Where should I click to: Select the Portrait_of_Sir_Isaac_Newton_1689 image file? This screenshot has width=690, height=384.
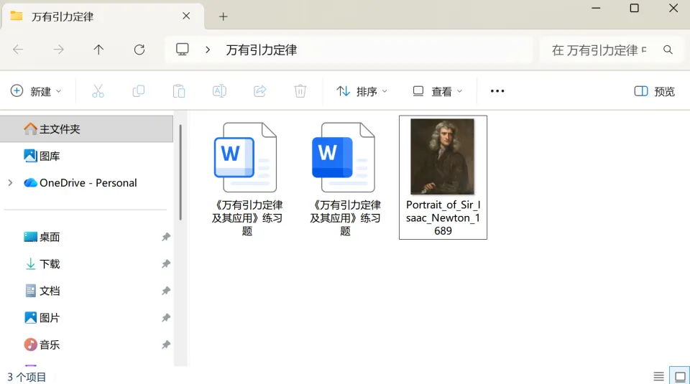point(443,177)
